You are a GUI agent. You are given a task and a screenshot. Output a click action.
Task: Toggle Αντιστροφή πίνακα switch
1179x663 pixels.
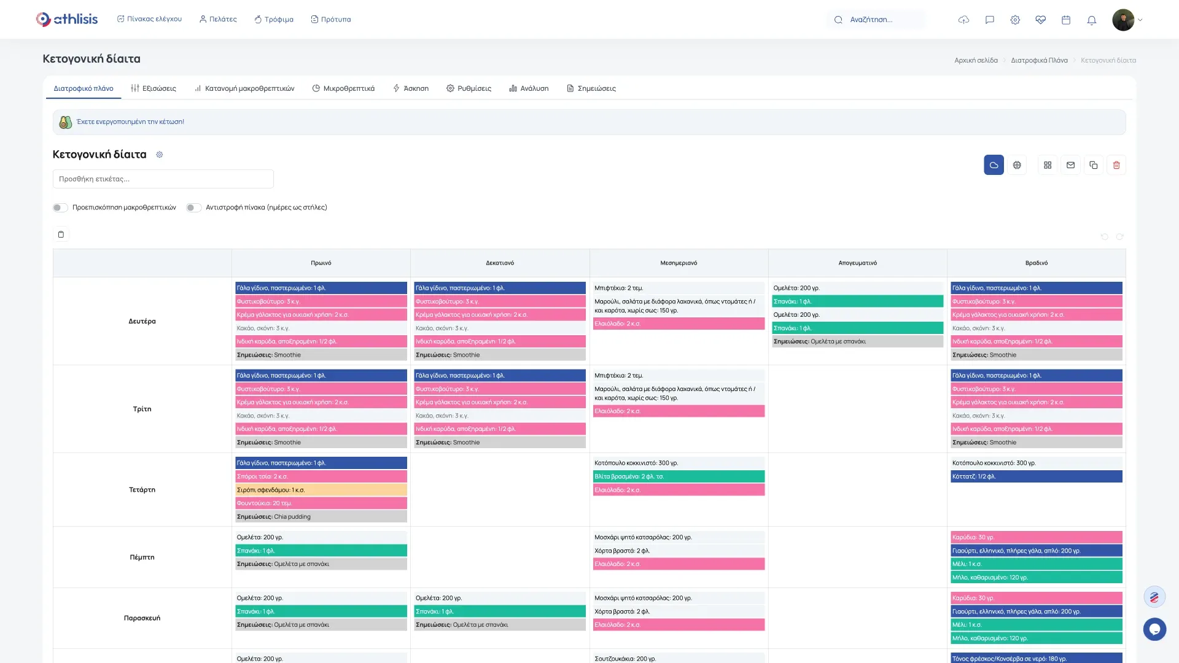193,207
